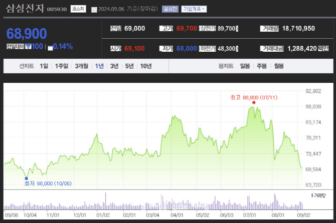Switch to 10년 chart range
The image size is (336, 223).
(x=146, y=66)
